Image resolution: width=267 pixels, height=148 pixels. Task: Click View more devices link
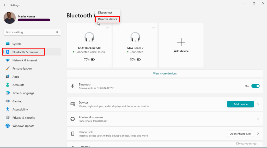click(165, 73)
